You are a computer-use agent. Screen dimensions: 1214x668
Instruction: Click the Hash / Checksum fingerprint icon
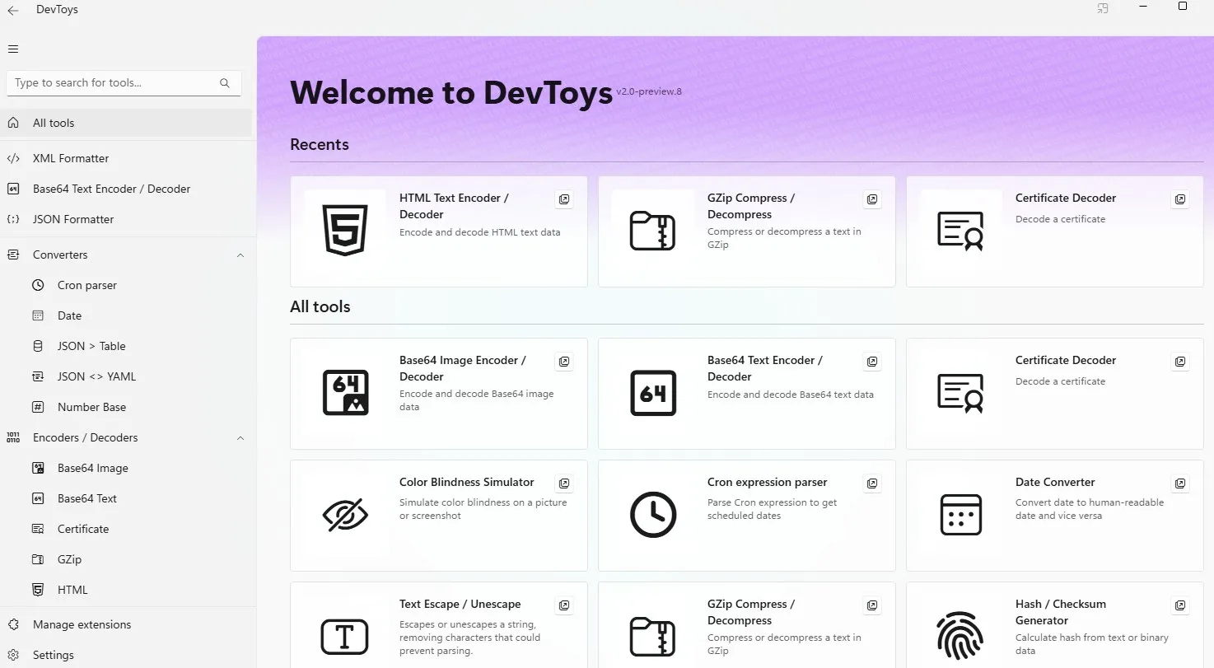(960, 638)
